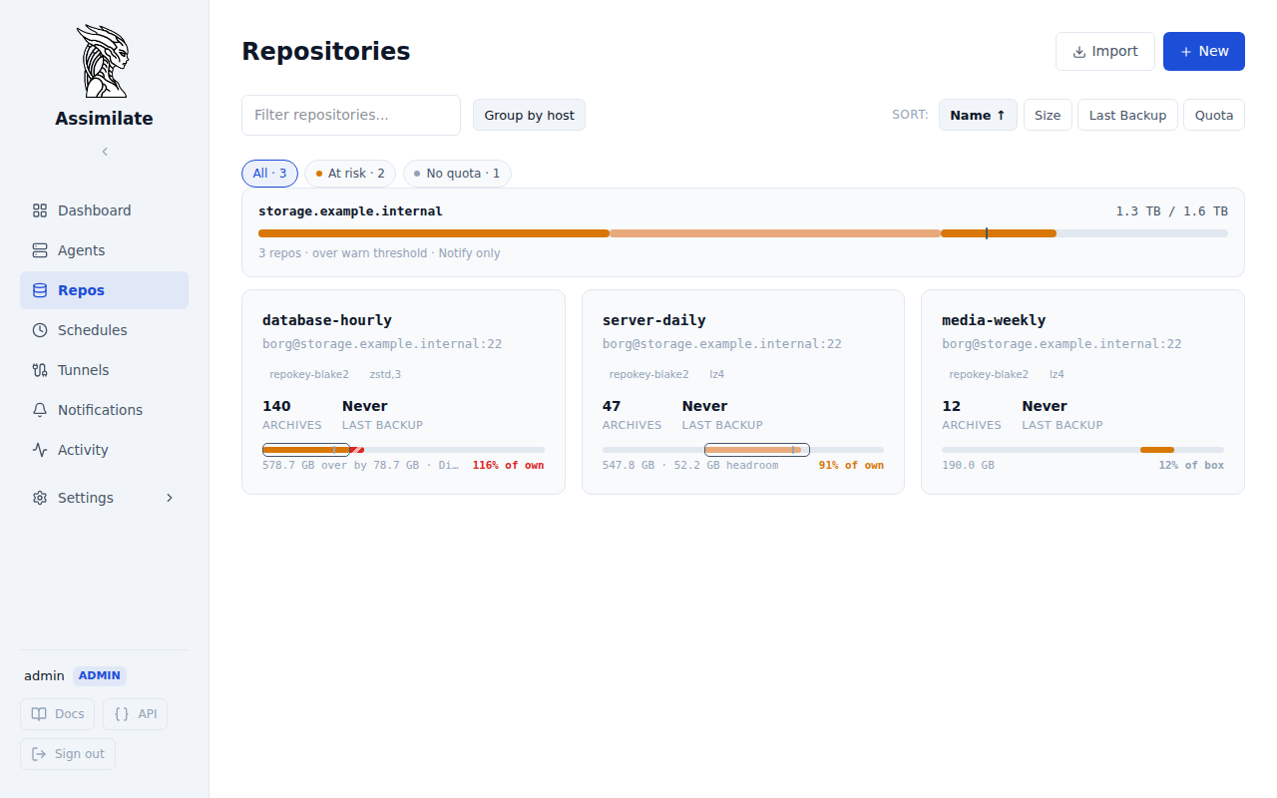This screenshot has height=798, width=1277.
Task: Click the 47 archives count
Action: pos(612,406)
